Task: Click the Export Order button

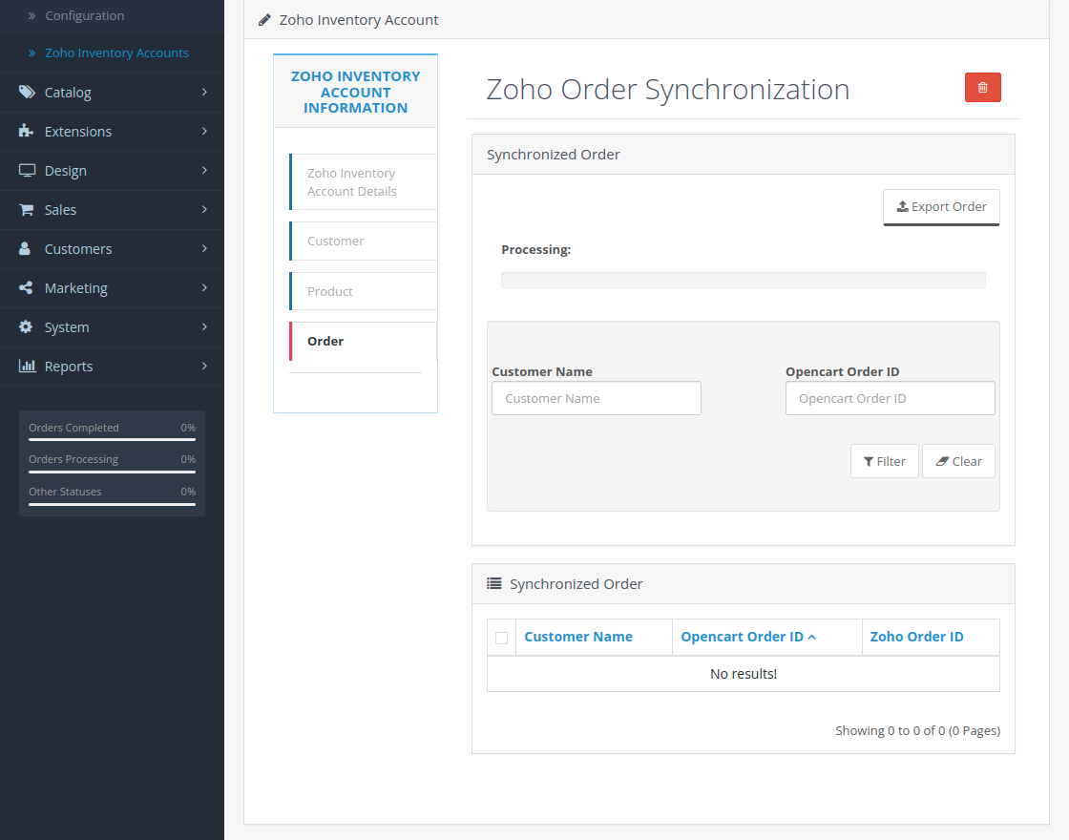Action: 941,206
